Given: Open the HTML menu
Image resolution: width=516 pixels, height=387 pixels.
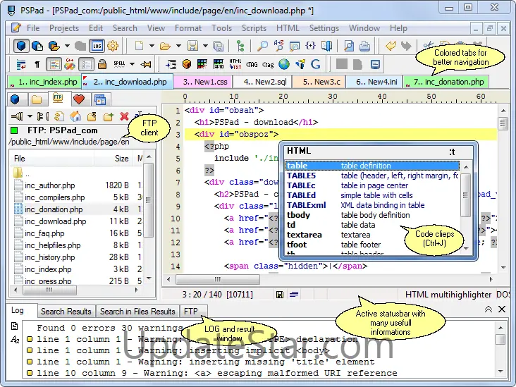Looking at the screenshot, I should [x=288, y=28].
